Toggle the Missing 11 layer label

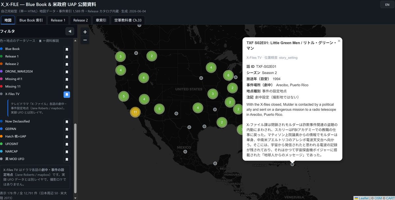tap(13, 87)
